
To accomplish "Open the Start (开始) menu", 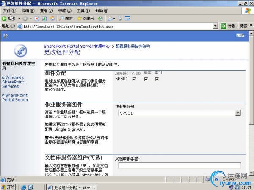I will click(x=8, y=187).
